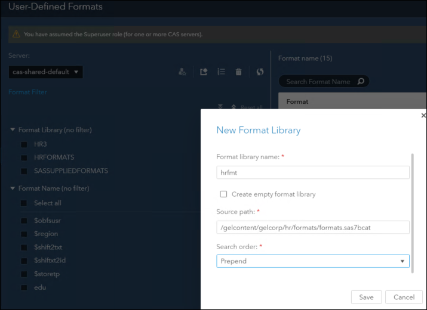Click the Format library name field
The width and height of the screenshot is (427, 310).
click(312, 172)
